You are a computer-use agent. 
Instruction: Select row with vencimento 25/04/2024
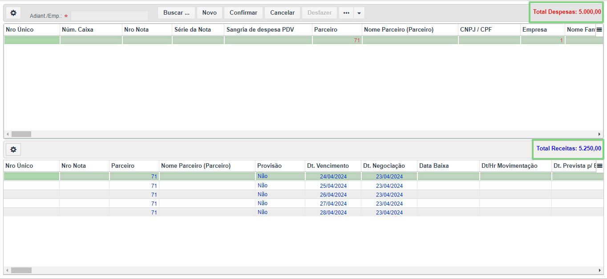click(303, 186)
